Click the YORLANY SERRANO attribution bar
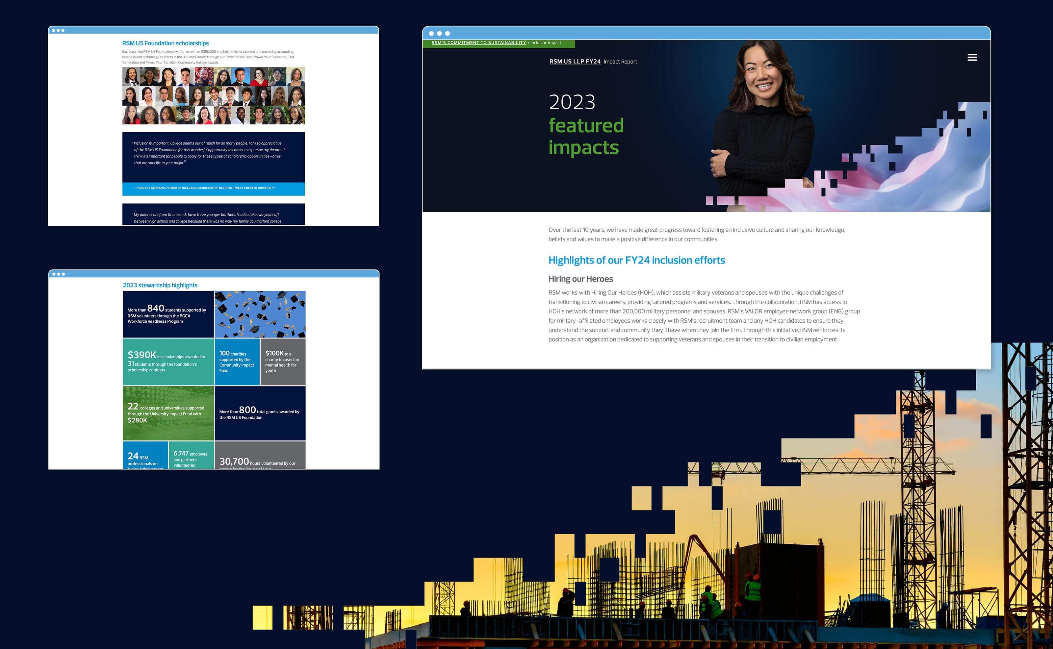This screenshot has width=1053, height=649. click(213, 189)
